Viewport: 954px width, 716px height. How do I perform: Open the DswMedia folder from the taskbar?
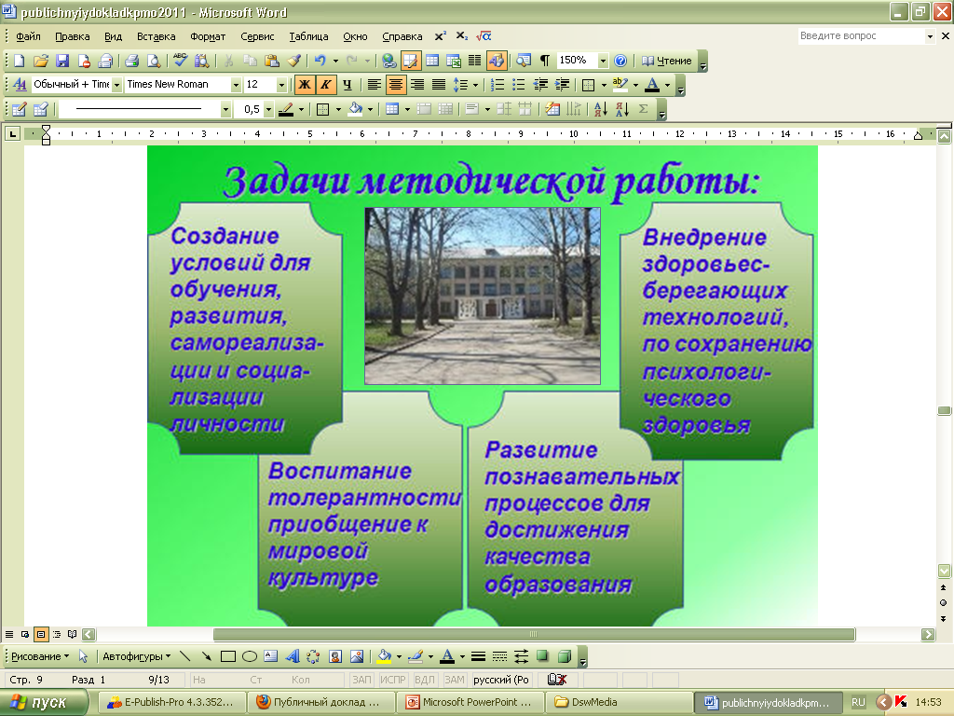619,702
